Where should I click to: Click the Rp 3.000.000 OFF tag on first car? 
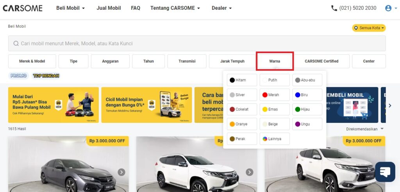click(x=107, y=141)
